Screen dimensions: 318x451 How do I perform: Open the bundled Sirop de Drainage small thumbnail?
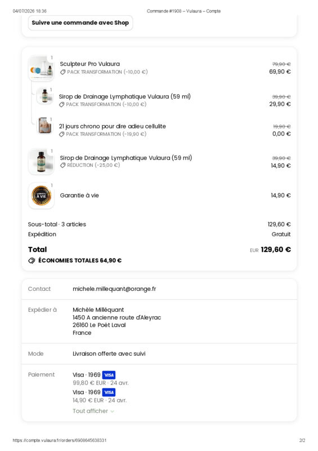pos(44,96)
